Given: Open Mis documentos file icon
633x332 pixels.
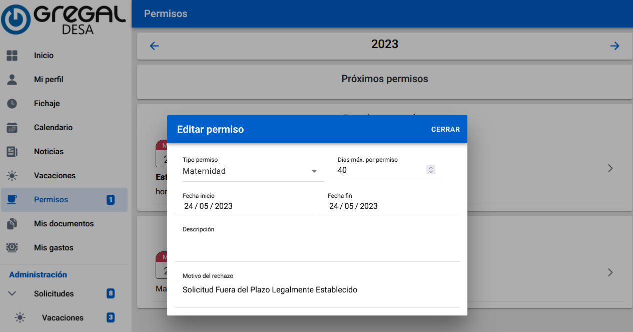Looking at the screenshot, I should pyautogui.click(x=12, y=224).
